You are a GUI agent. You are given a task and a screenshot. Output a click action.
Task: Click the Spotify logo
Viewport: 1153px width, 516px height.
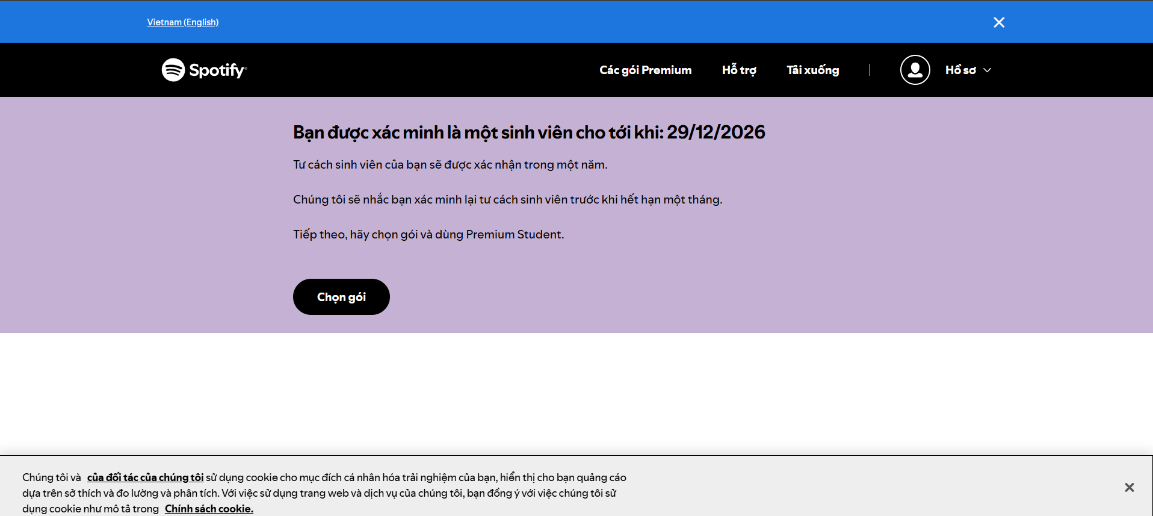[205, 70]
